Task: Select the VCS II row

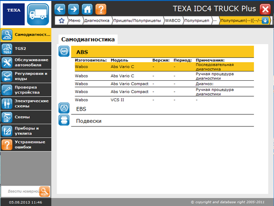Action: (164, 100)
